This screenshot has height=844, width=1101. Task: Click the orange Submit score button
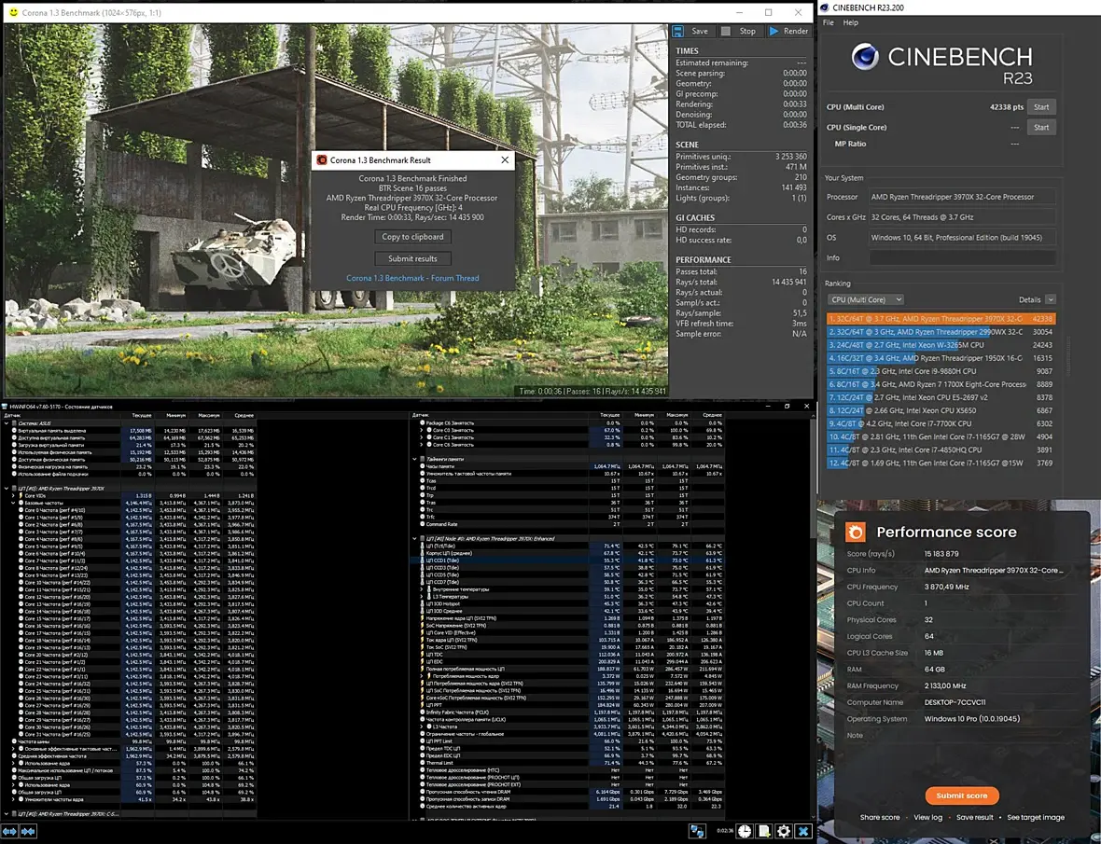pos(961,796)
